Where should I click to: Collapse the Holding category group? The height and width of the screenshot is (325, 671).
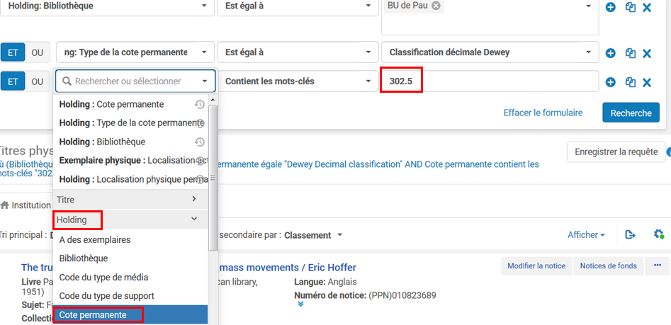pos(194,220)
